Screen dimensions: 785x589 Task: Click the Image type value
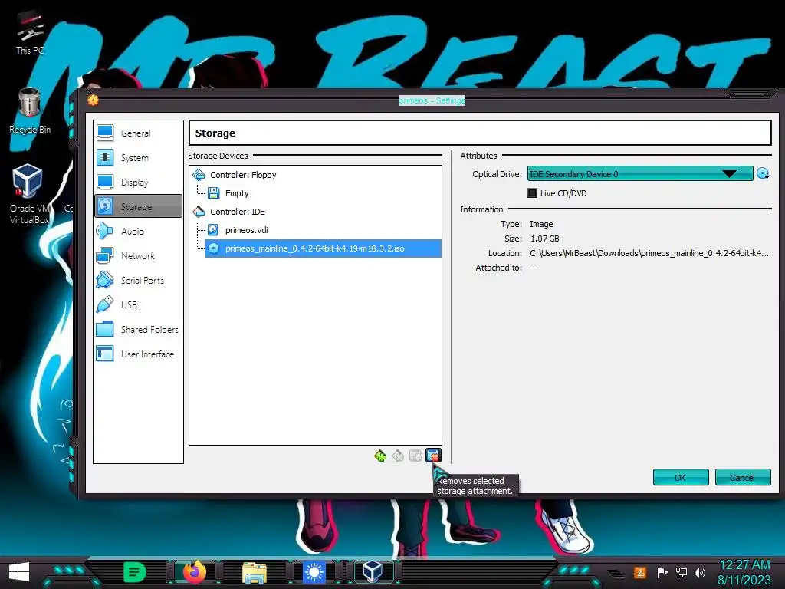click(541, 225)
